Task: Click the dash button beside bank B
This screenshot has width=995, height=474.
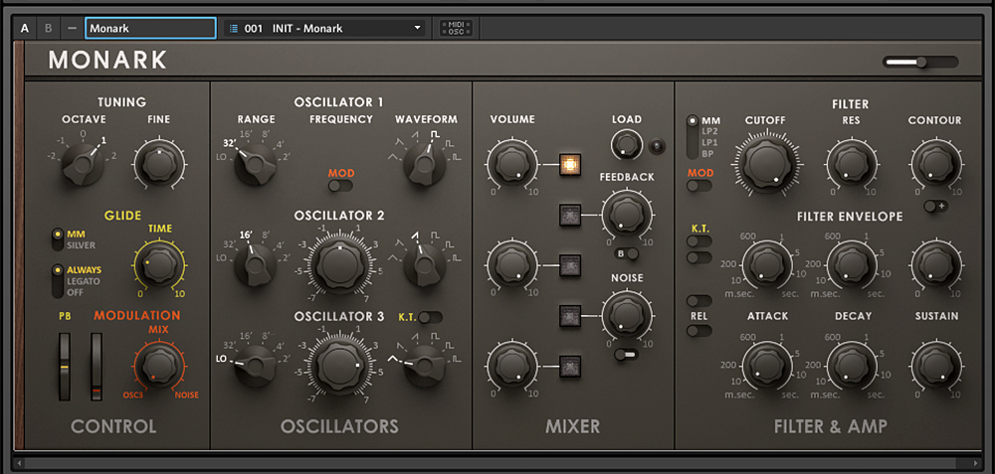Action: tap(72, 28)
